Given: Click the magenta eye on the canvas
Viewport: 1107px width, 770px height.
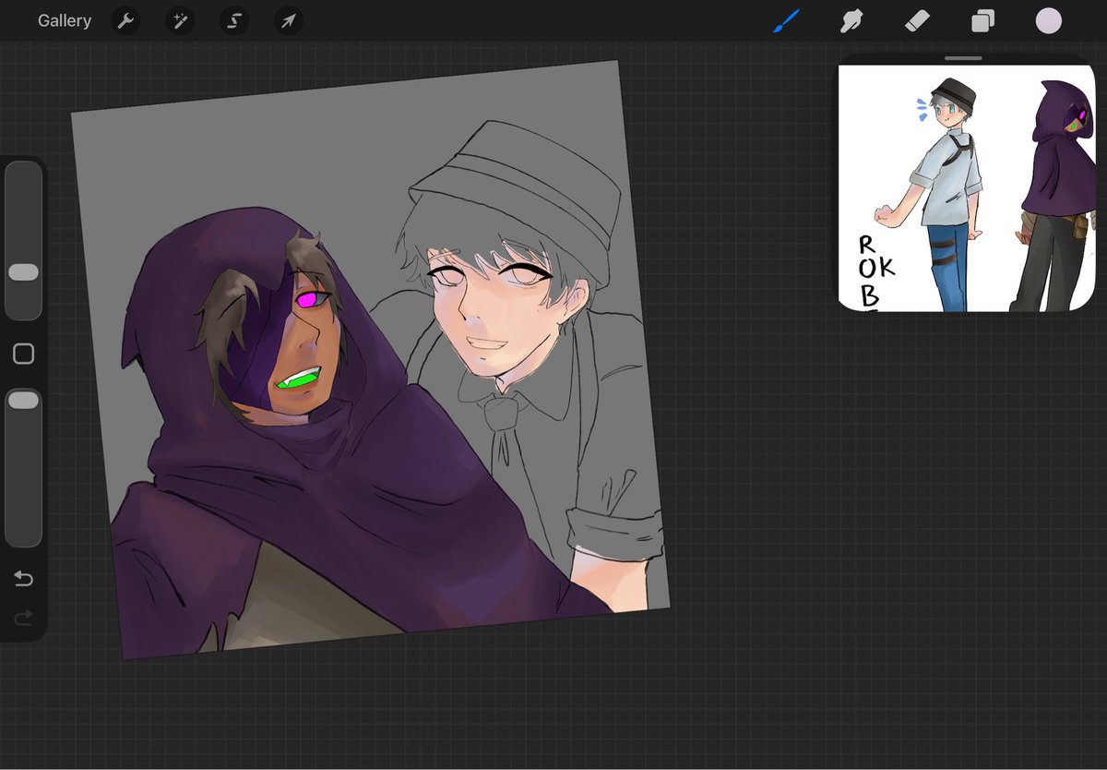Looking at the screenshot, I should click(311, 300).
